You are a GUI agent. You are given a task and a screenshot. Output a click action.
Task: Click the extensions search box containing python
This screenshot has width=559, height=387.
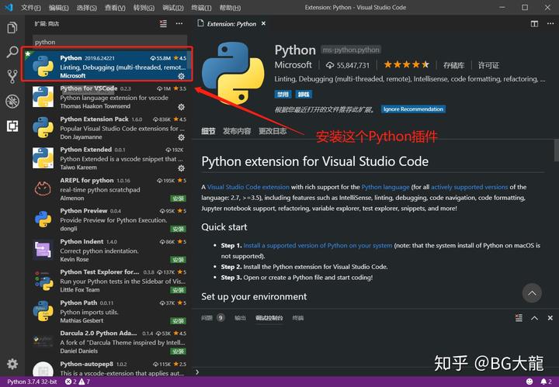109,42
